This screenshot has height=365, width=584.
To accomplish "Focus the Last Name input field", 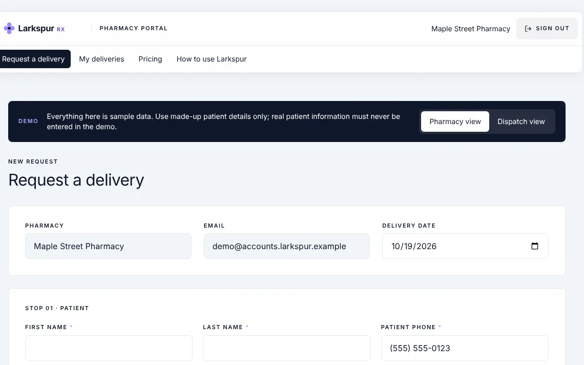I will click(x=286, y=348).
